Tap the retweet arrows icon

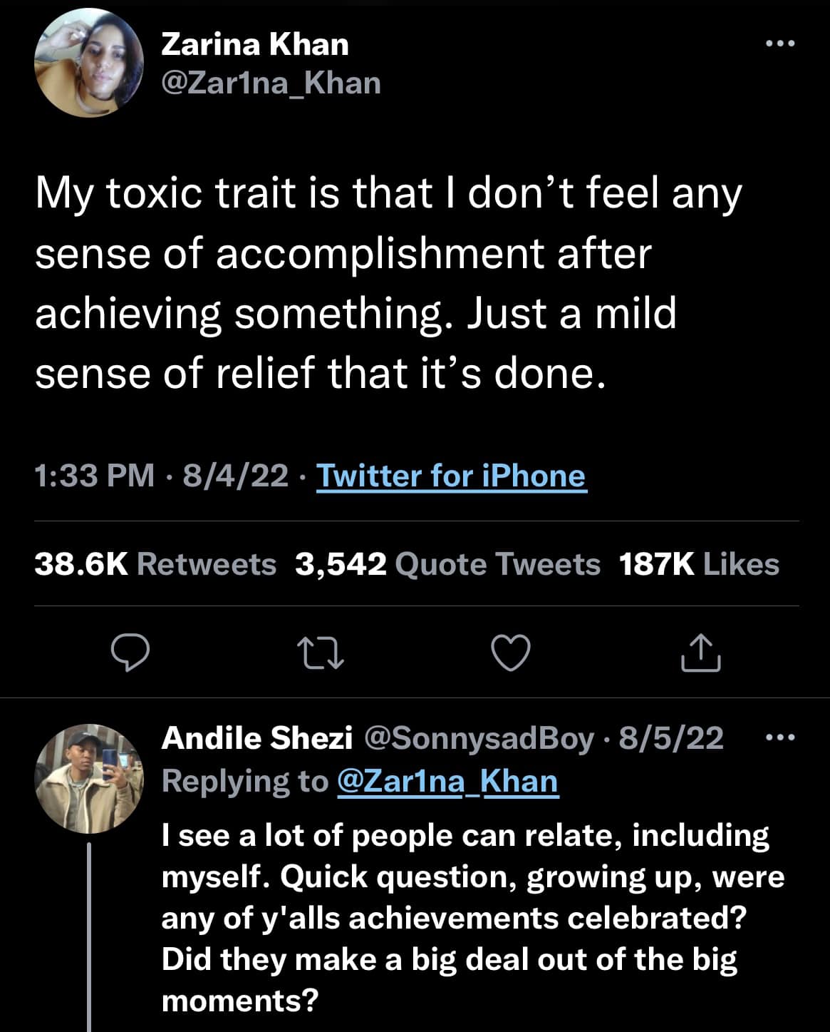point(321,653)
